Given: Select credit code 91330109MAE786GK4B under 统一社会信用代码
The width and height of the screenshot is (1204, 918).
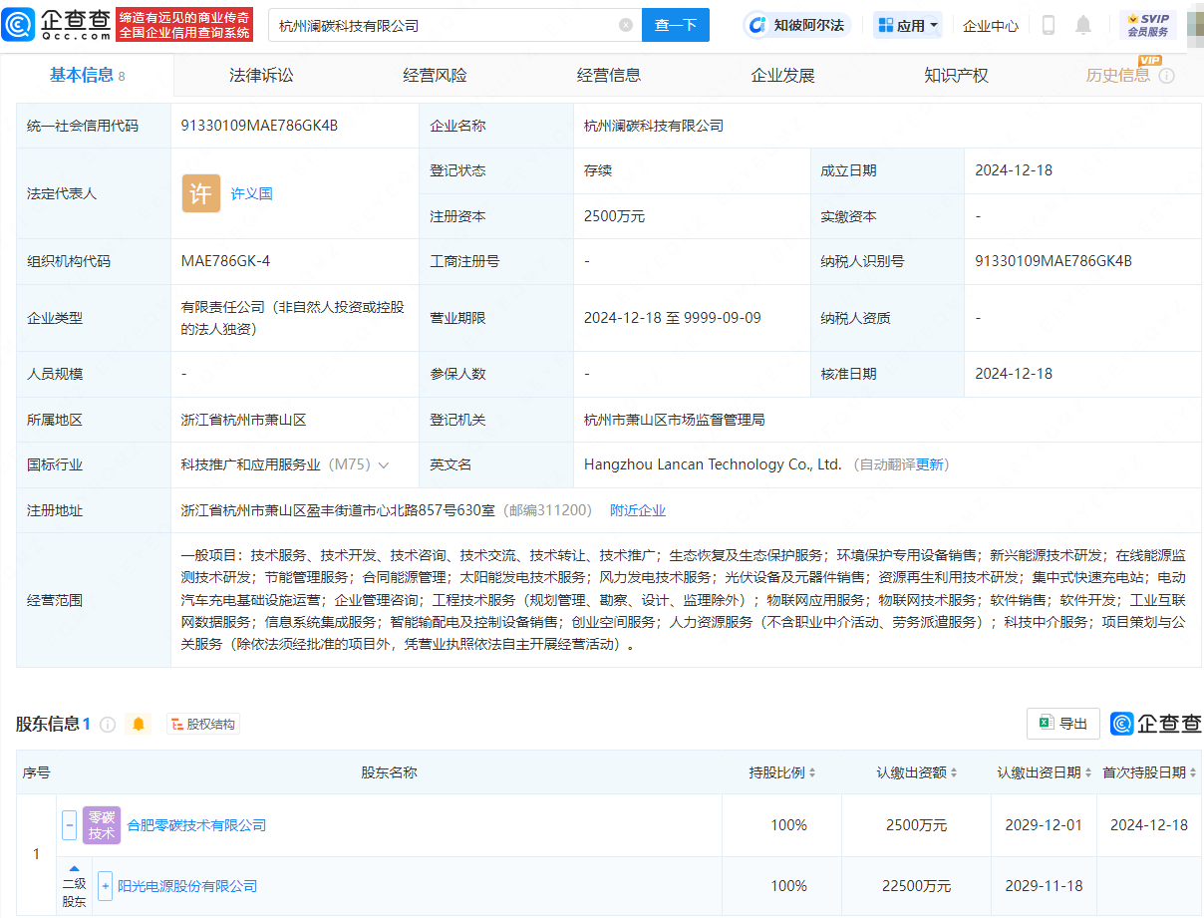Looking at the screenshot, I should (x=260, y=126).
